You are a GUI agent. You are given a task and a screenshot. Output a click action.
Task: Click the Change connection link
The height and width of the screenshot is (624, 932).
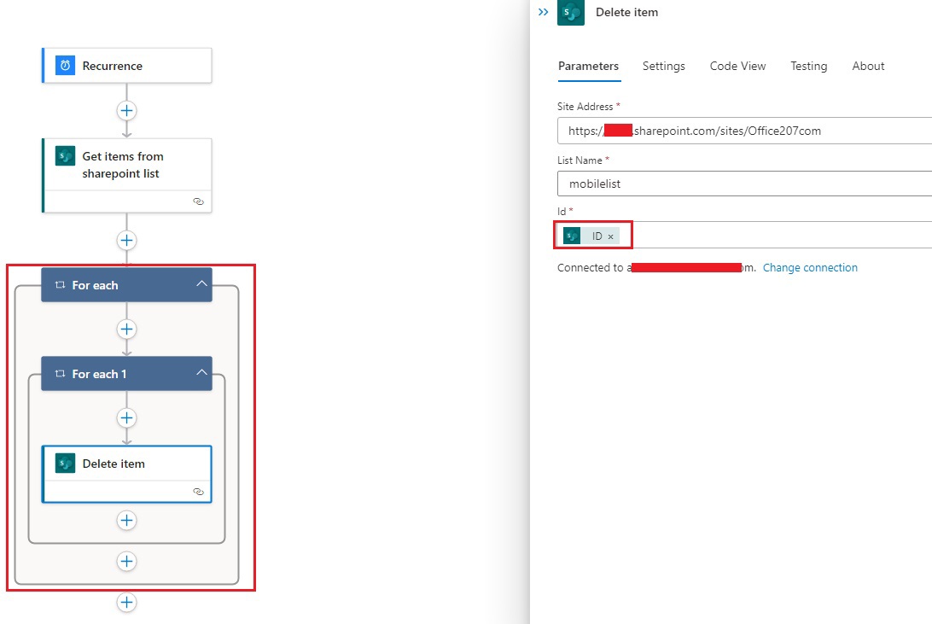click(x=810, y=267)
